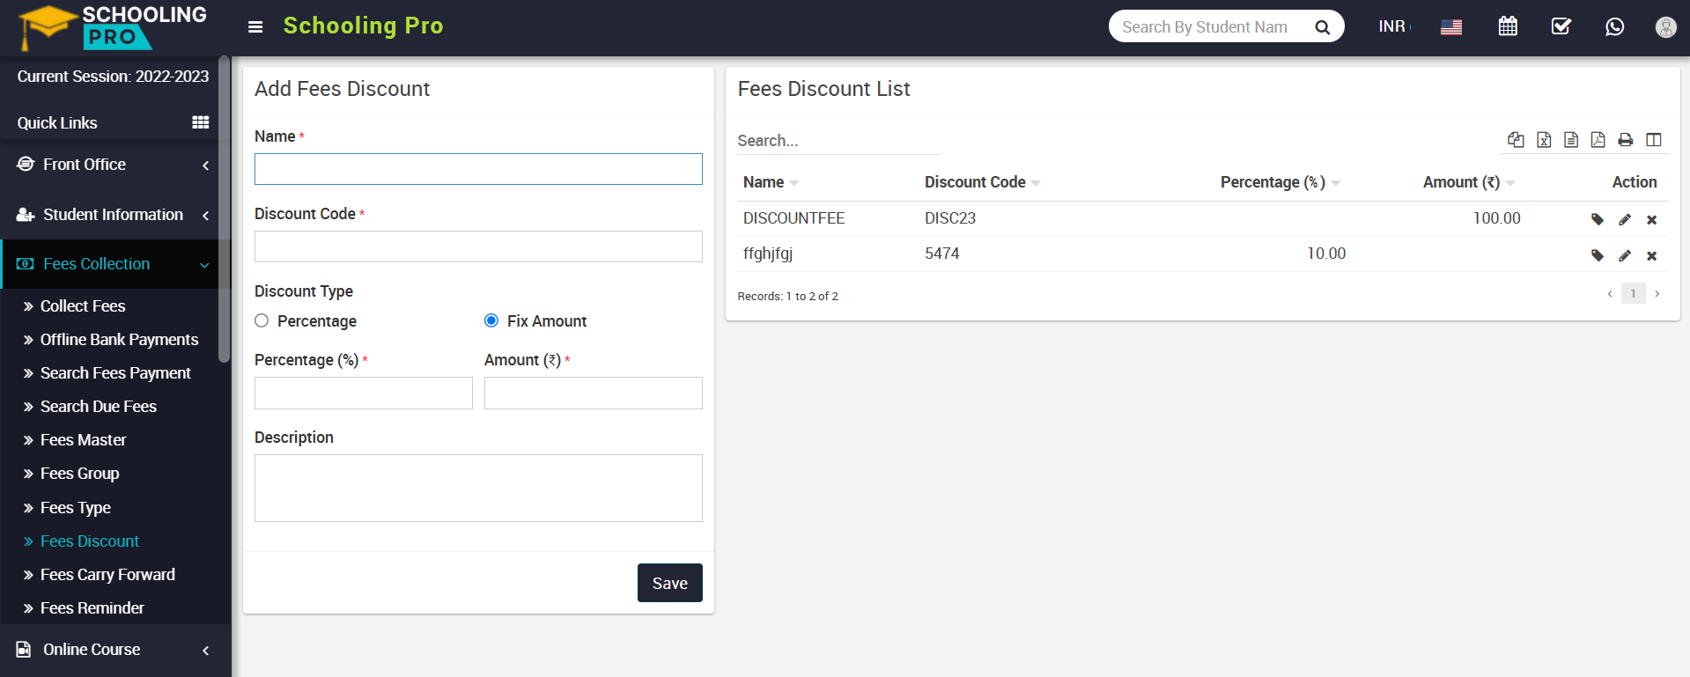Collapse the Fees Collection menu

point(115,264)
